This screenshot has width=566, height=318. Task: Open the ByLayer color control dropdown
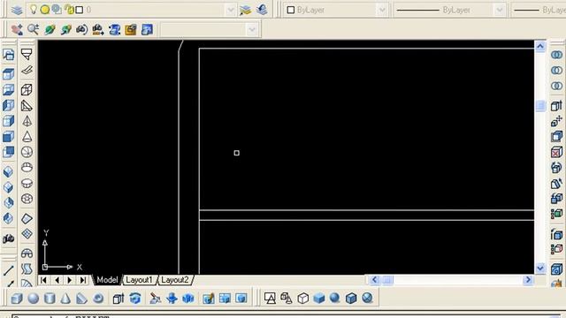coord(381,10)
